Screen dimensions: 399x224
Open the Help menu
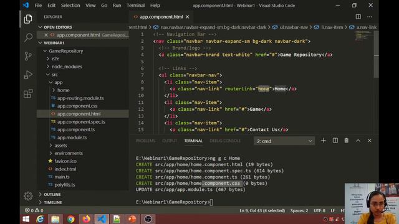click(155, 6)
